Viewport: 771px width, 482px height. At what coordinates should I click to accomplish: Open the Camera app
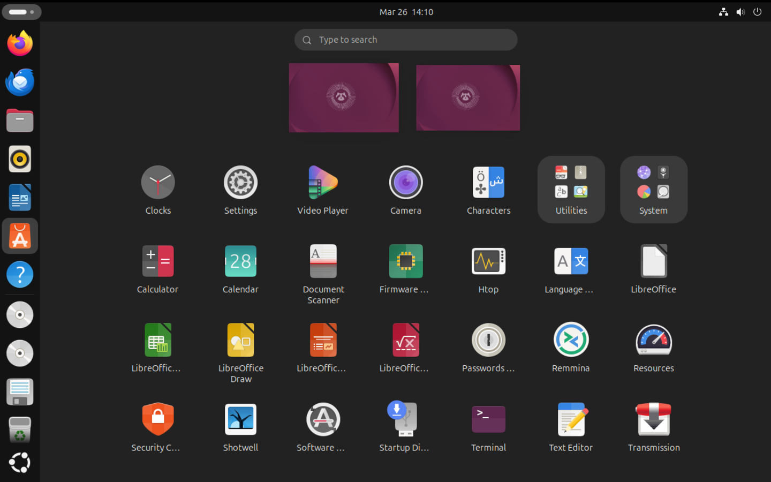[x=405, y=182]
